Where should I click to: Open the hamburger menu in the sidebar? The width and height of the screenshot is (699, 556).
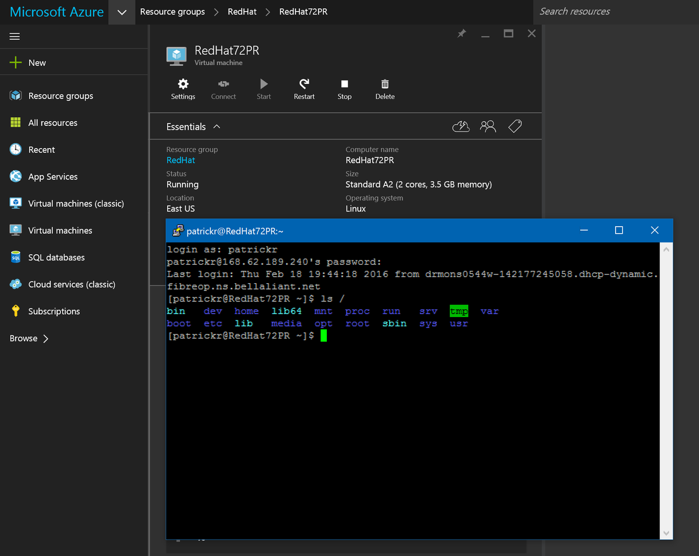[x=15, y=36]
